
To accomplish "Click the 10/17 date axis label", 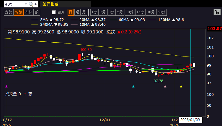I will coord(6,120).
